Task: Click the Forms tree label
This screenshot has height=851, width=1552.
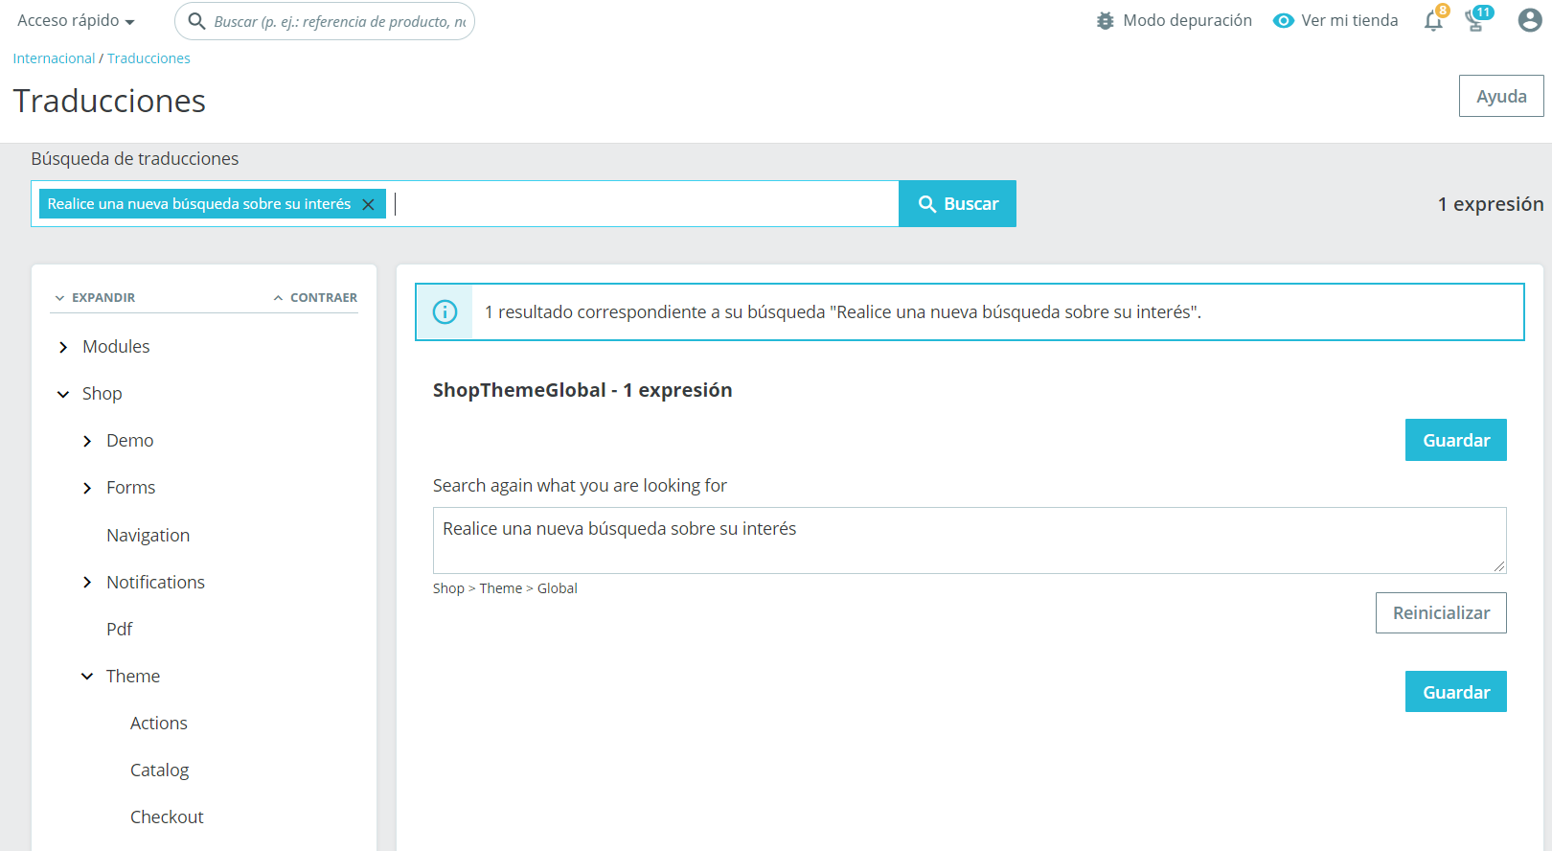Action: pos(130,488)
